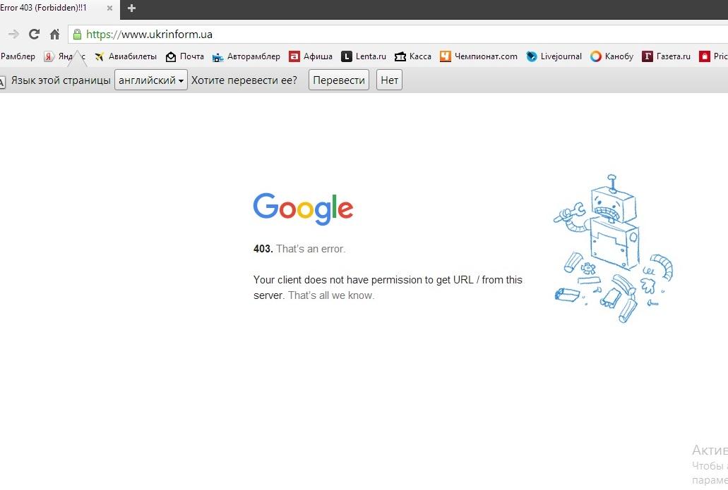Open the Lenta.ru bookmark
The image size is (728, 490).
pos(364,56)
